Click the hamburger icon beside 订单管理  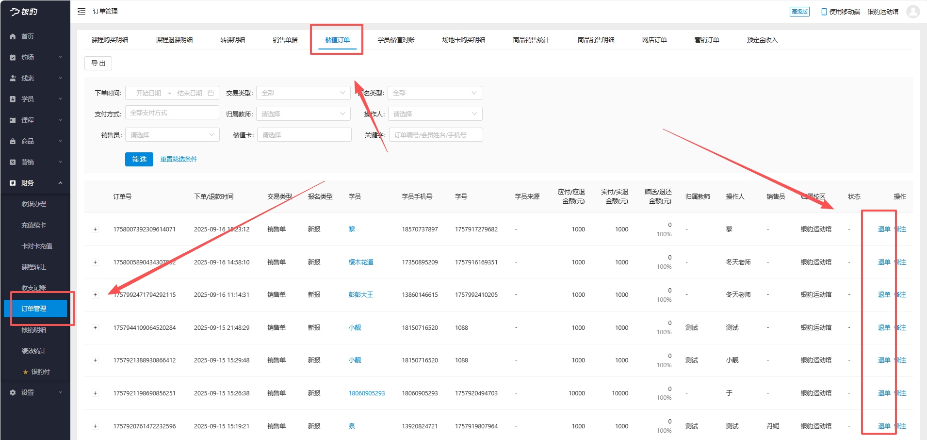81,11
